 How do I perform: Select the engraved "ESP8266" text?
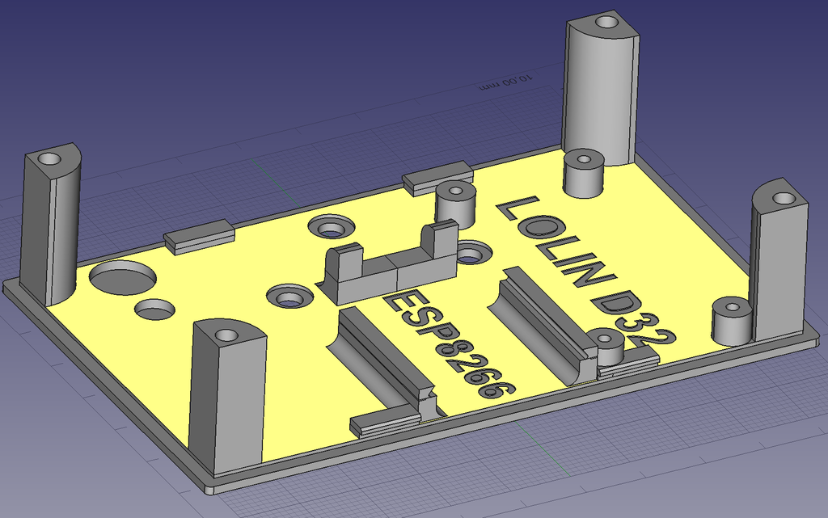tap(448, 344)
